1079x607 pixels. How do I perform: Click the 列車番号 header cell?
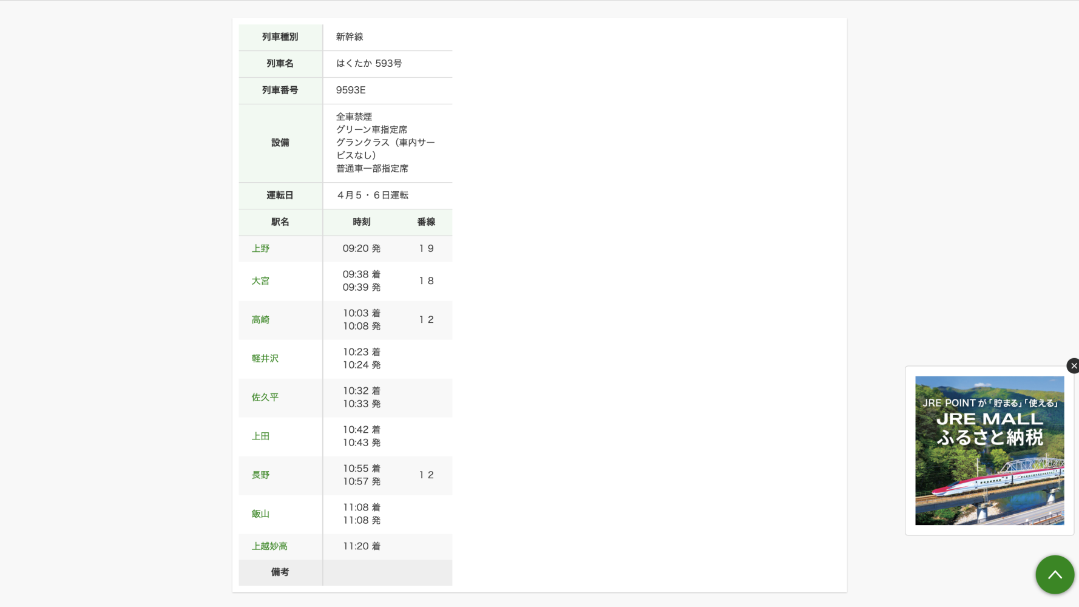click(x=280, y=90)
